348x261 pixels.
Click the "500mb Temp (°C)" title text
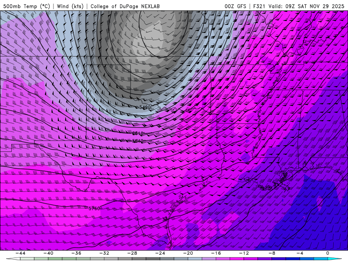click(x=27, y=6)
